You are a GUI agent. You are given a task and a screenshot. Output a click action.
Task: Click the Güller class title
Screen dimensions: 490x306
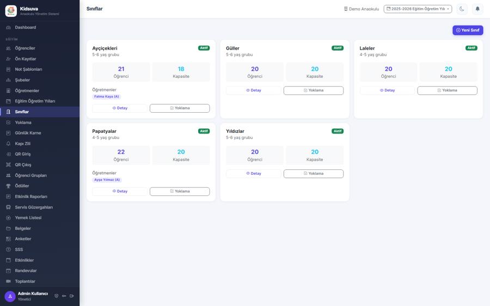[x=232, y=48]
